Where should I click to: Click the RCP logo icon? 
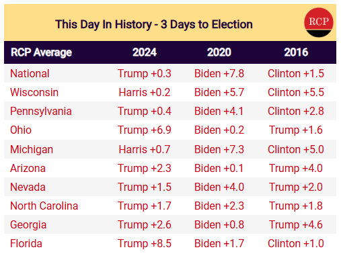tap(318, 22)
